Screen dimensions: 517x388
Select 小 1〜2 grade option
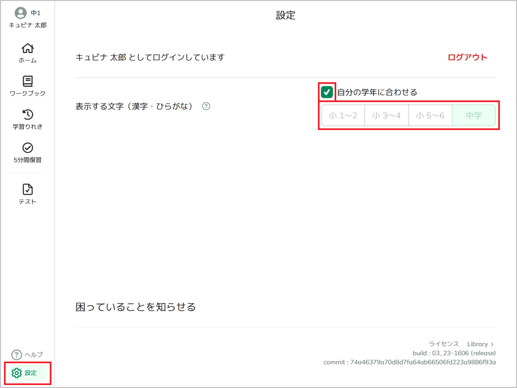(343, 116)
